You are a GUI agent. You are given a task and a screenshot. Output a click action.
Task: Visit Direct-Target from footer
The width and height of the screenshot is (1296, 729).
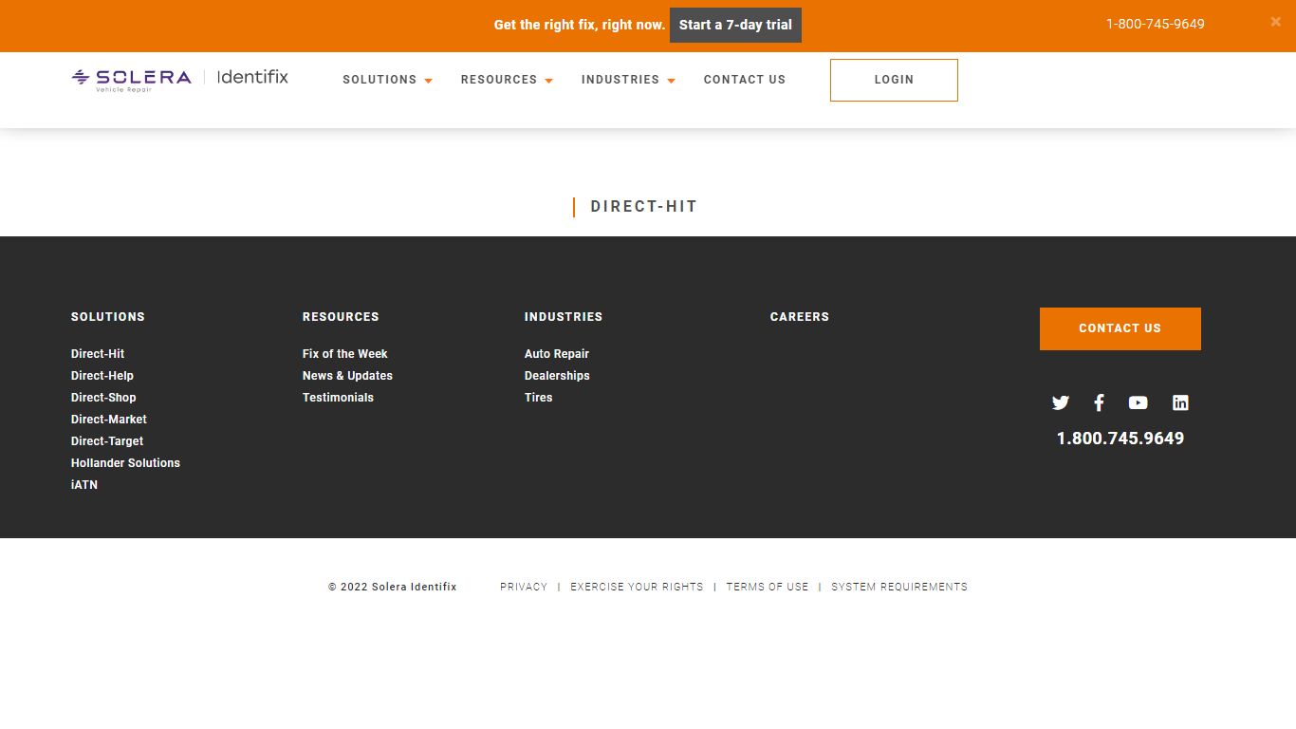[x=107, y=441]
